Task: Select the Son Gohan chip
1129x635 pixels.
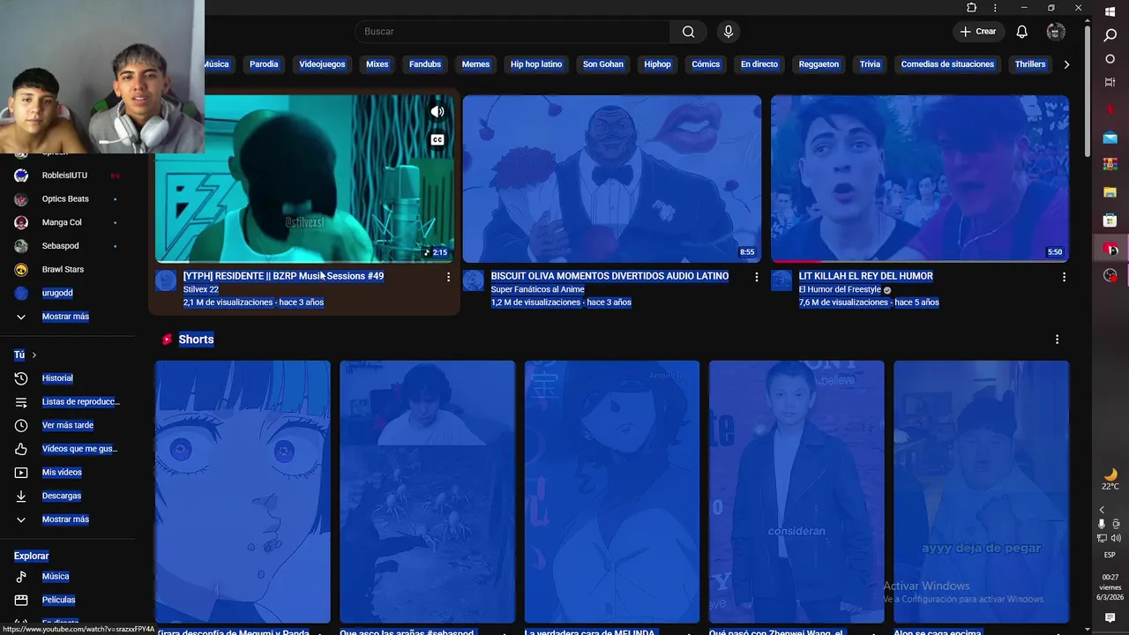Action: [x=603, y=64]
